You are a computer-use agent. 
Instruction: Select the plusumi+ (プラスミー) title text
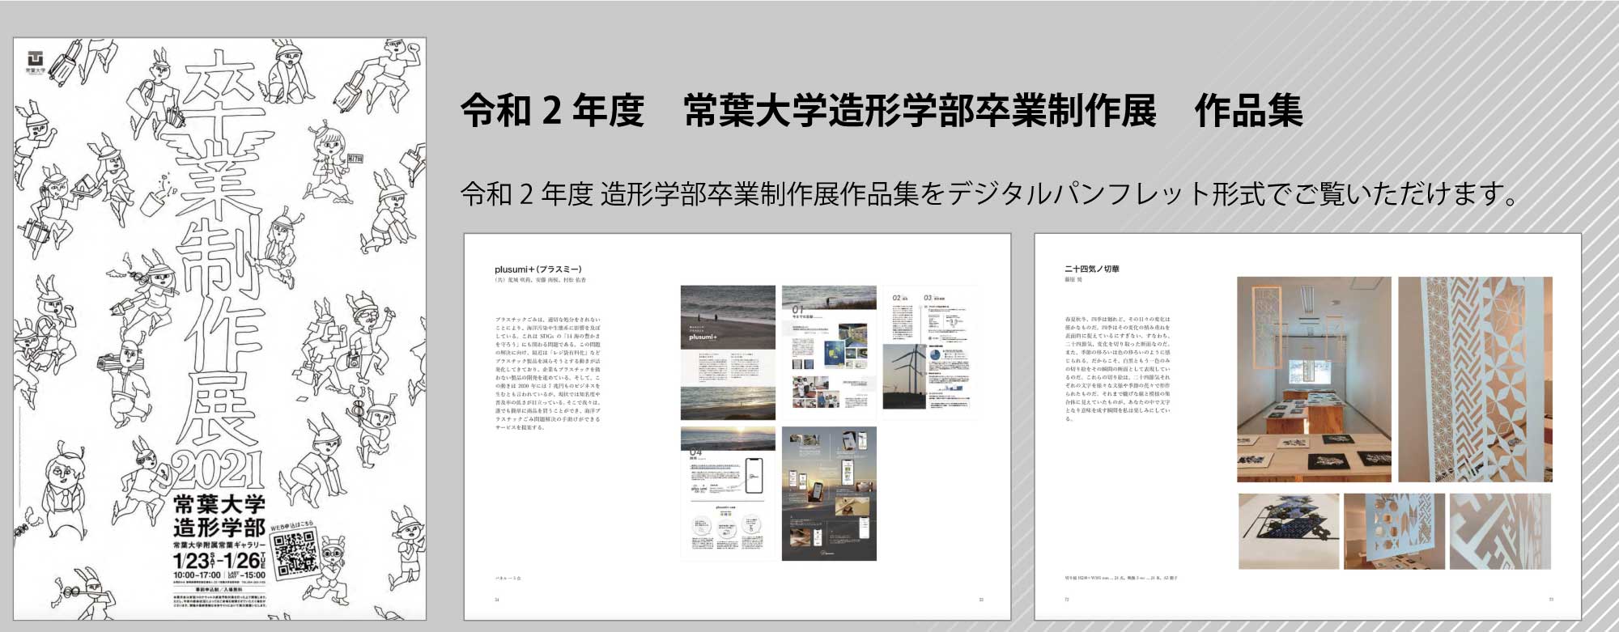(538, 269)
